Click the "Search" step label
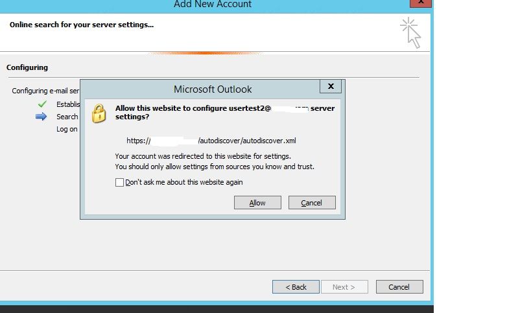This screenshot has width=531, height=313. point(67,117)
